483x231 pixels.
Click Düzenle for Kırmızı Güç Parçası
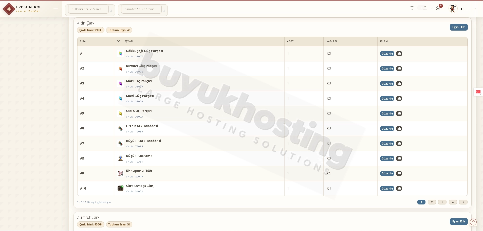387,68
